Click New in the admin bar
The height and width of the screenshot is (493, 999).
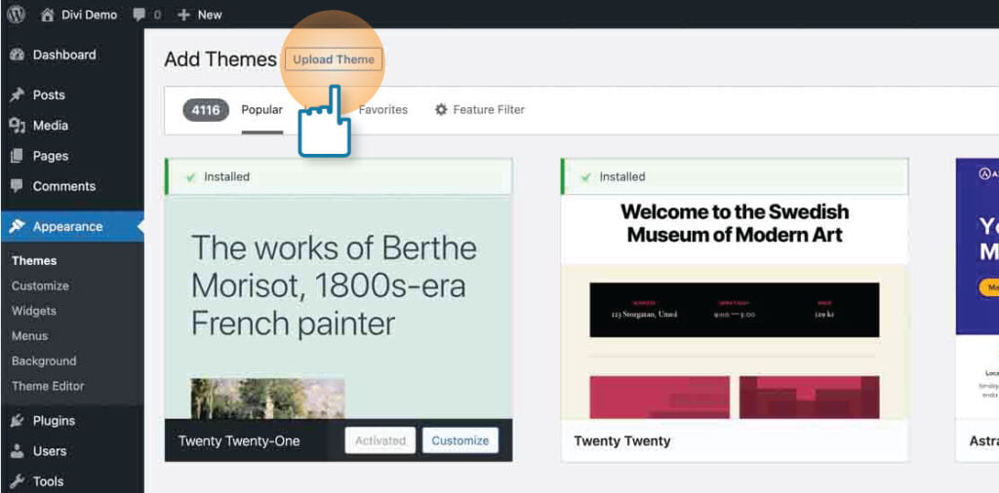(210, 15)
